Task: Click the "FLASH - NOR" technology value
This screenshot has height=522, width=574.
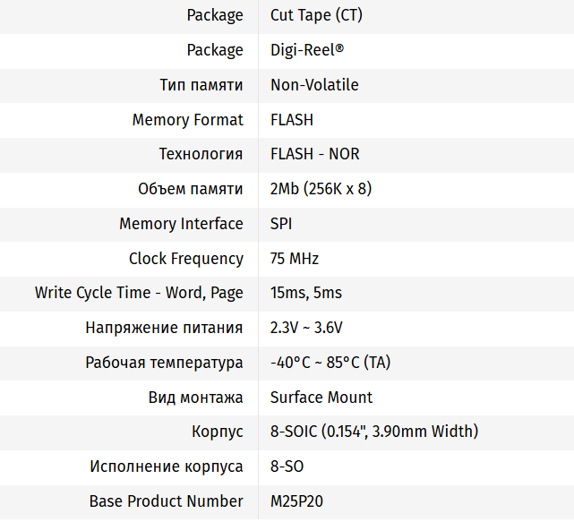Action: click(x=314, y=154)
